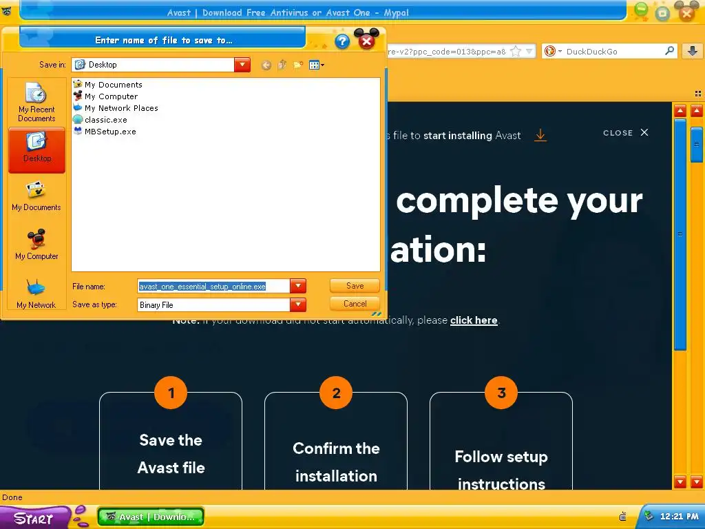The width and height of the screenshot is (705, 529).
Task: Click the 12:21 PM system clock
Action: 679,516
